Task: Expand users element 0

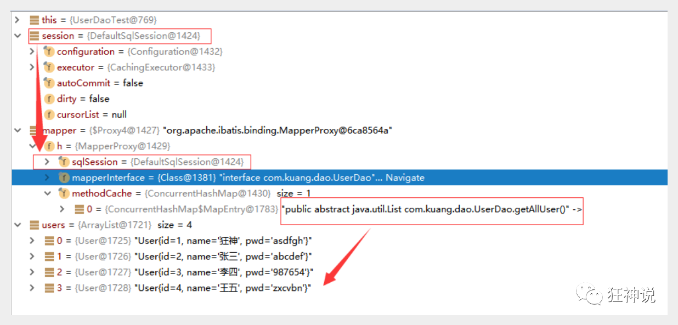Action: (32, 241)
